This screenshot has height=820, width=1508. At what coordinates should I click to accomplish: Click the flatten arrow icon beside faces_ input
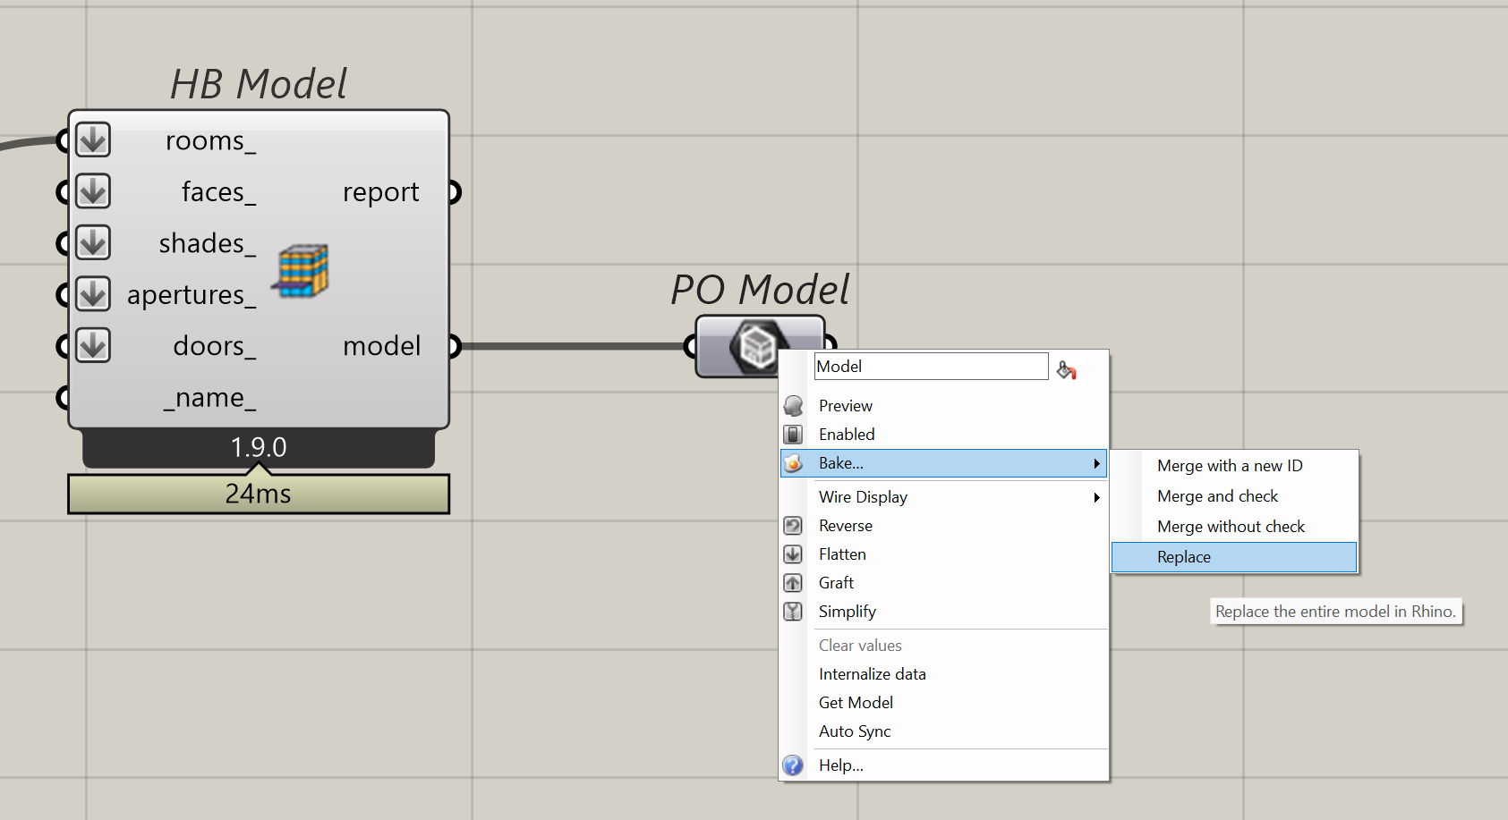tap(93, 191)
